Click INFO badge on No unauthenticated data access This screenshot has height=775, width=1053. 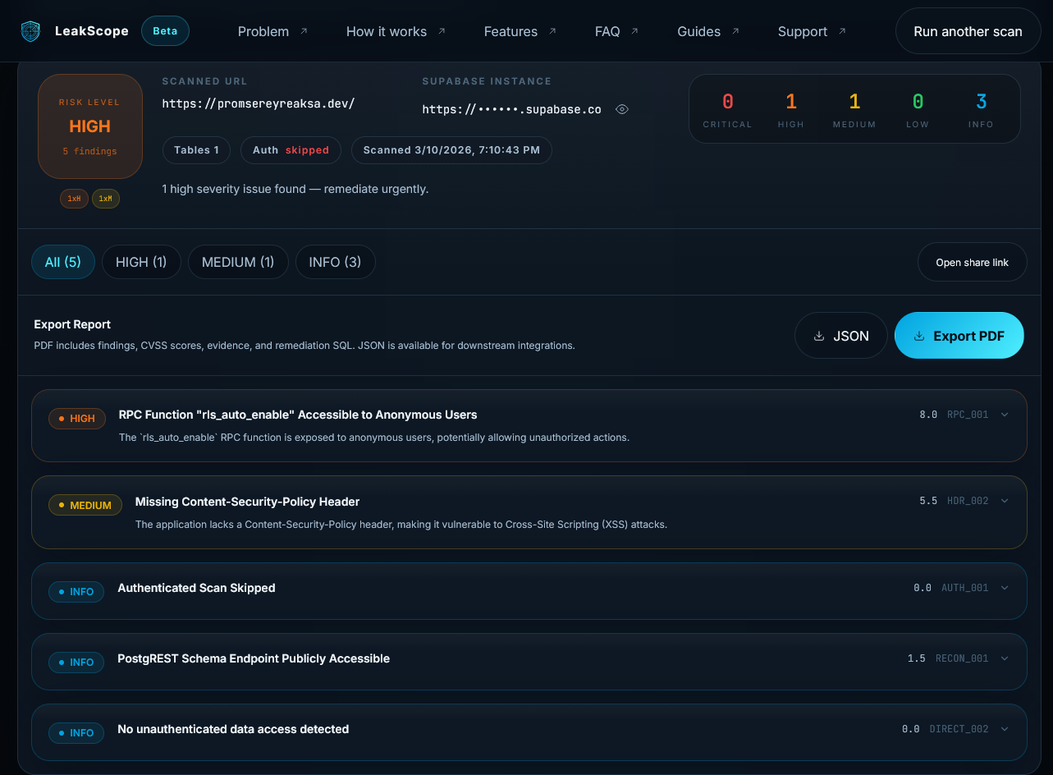[76, 732]
